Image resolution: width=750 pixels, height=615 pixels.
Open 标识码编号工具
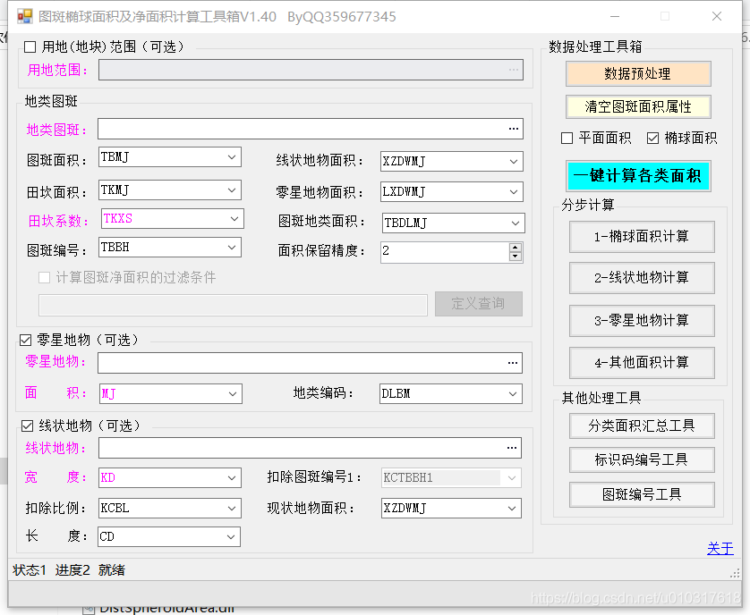point(642,459)
